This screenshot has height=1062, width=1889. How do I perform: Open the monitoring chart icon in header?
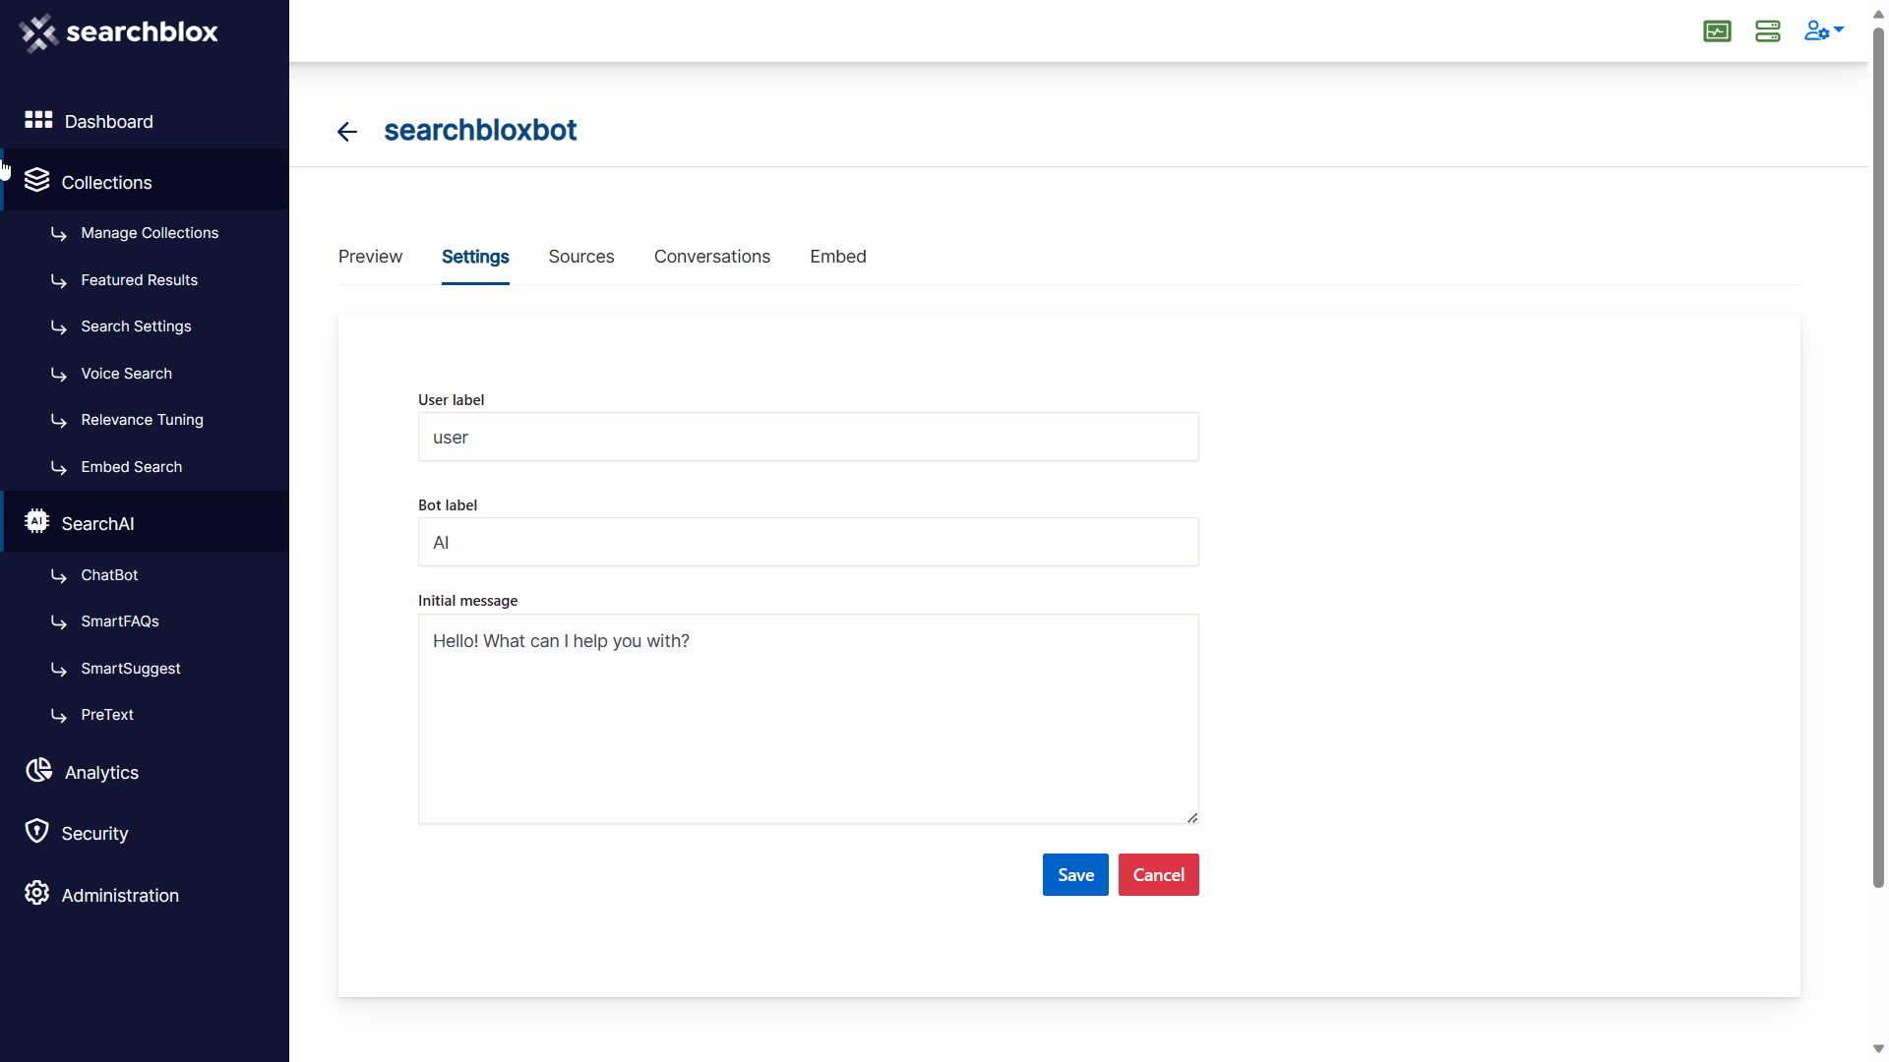point(1717,31)
